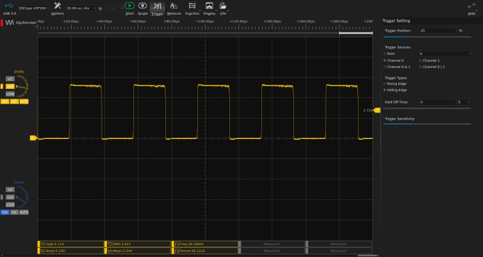Open the Options tools icon
The image size is (483, 257).
[57, 6]
